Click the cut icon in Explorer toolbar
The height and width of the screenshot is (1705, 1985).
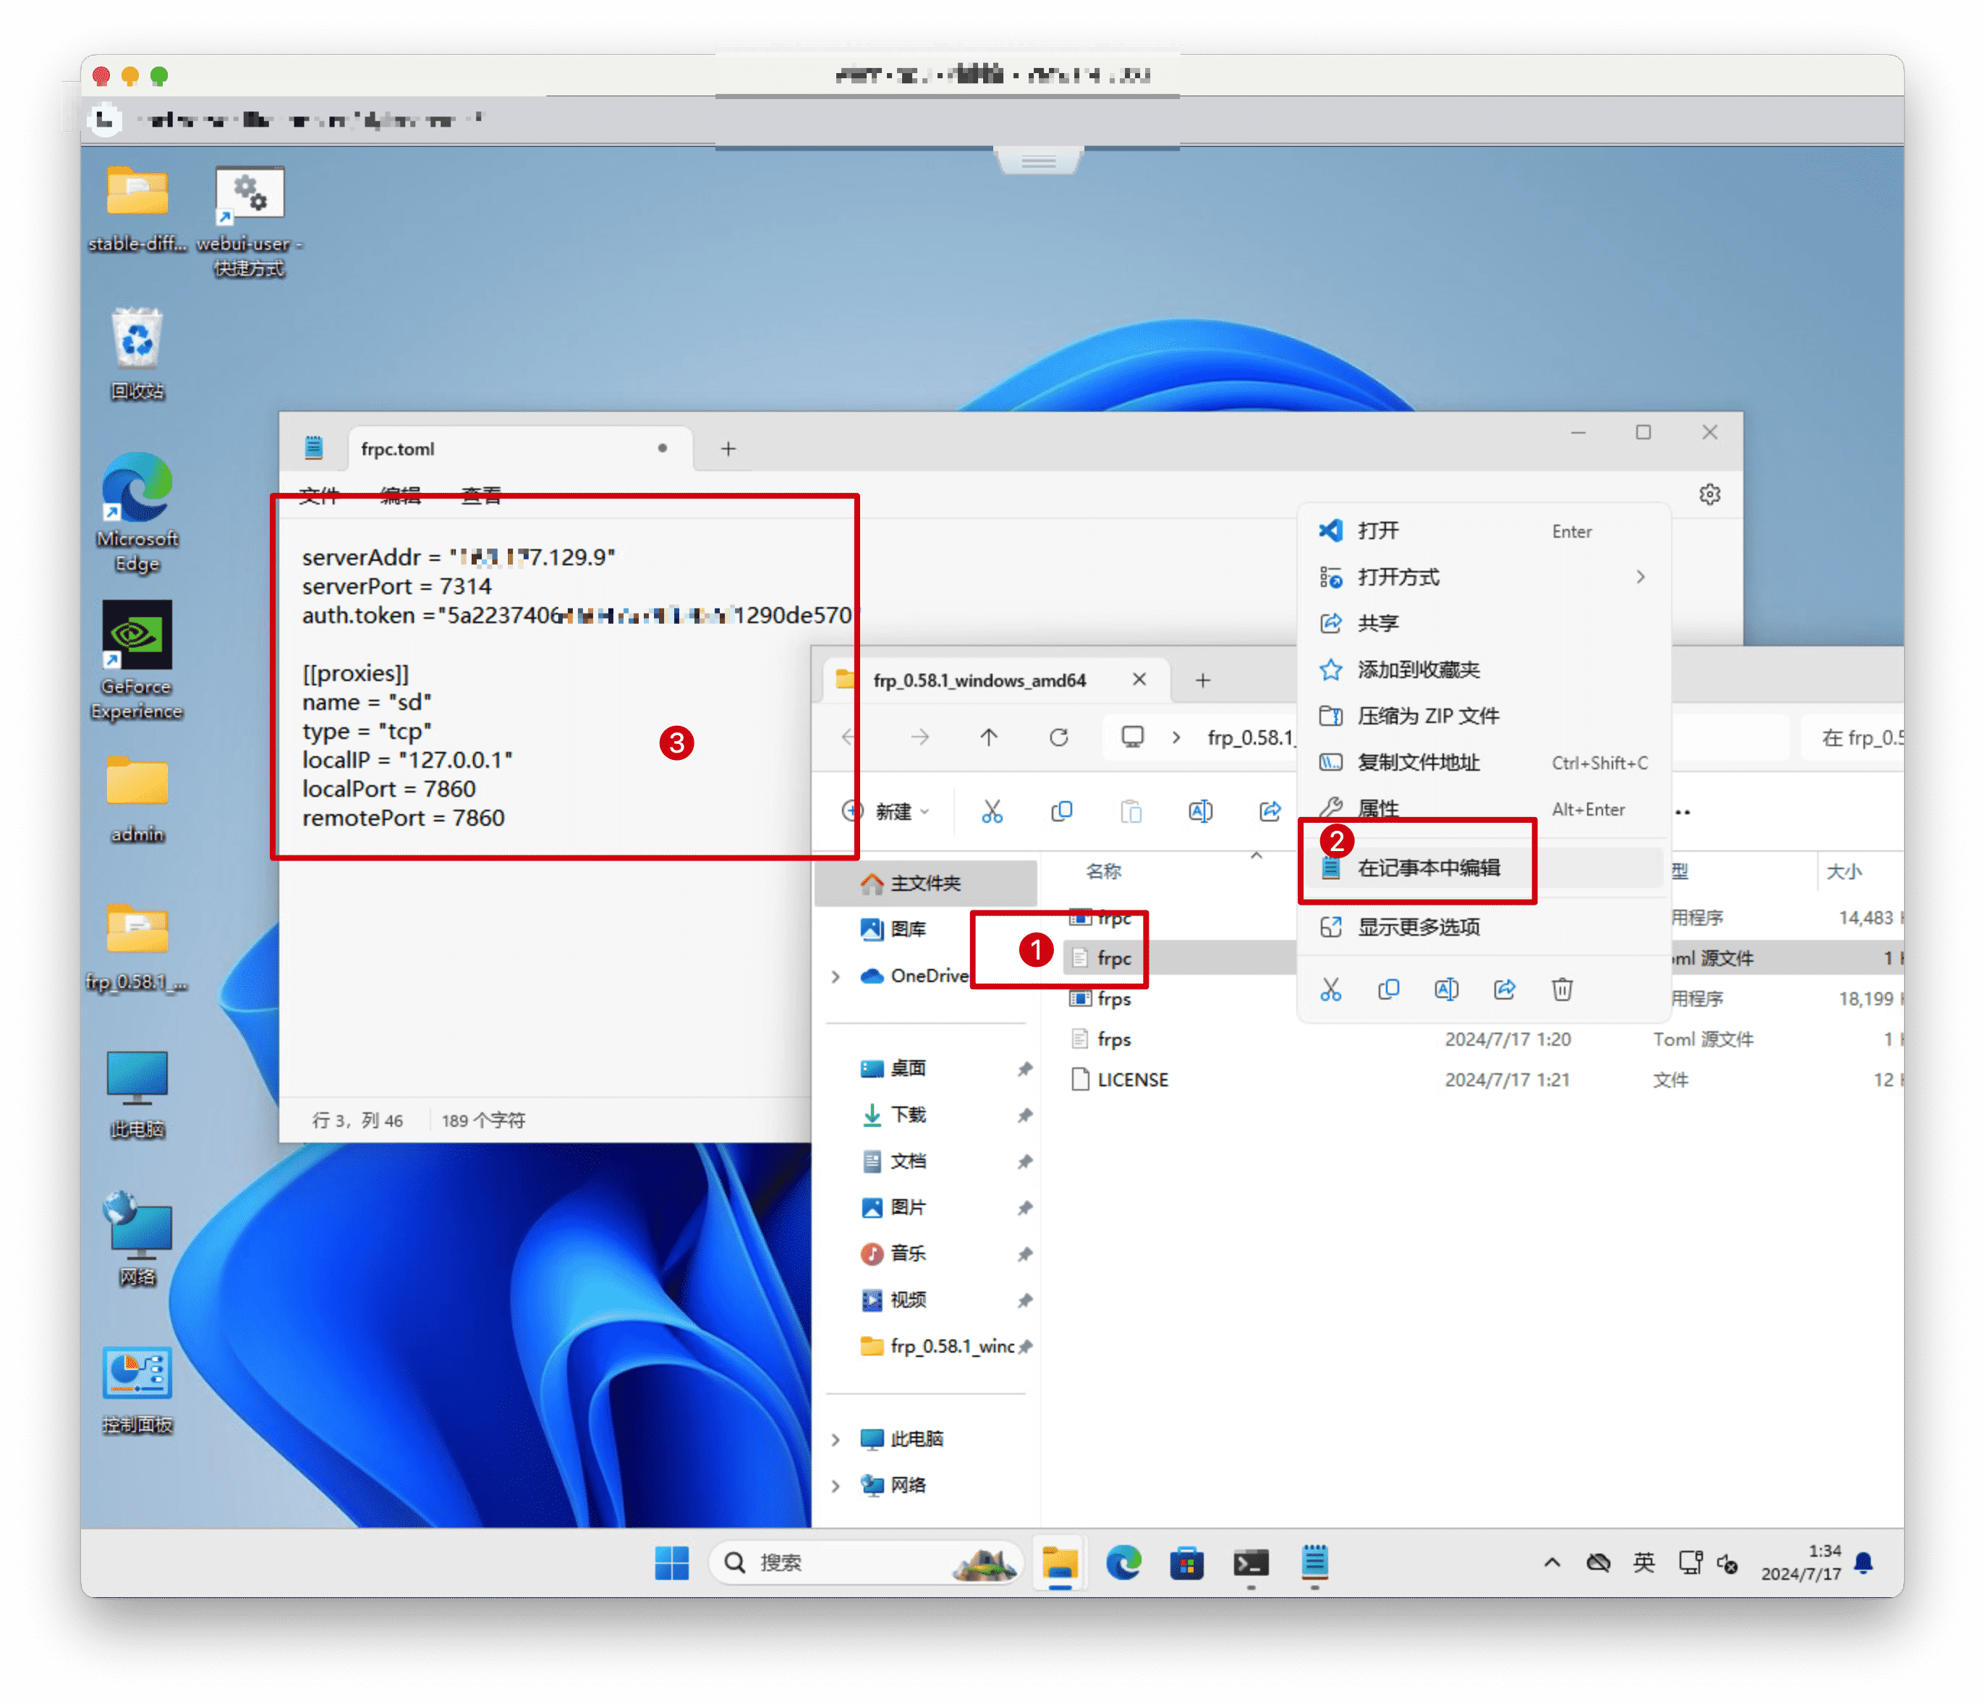coord(992,812)
